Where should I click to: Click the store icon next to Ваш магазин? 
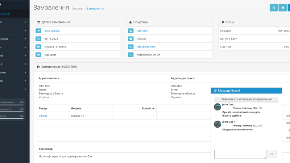38,31
